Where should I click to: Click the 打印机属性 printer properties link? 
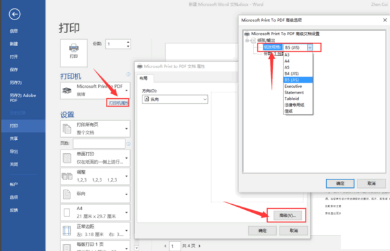pos(118,103)
